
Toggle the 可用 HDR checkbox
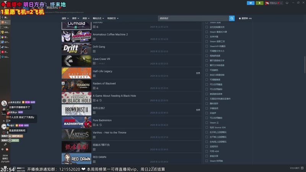207,151
